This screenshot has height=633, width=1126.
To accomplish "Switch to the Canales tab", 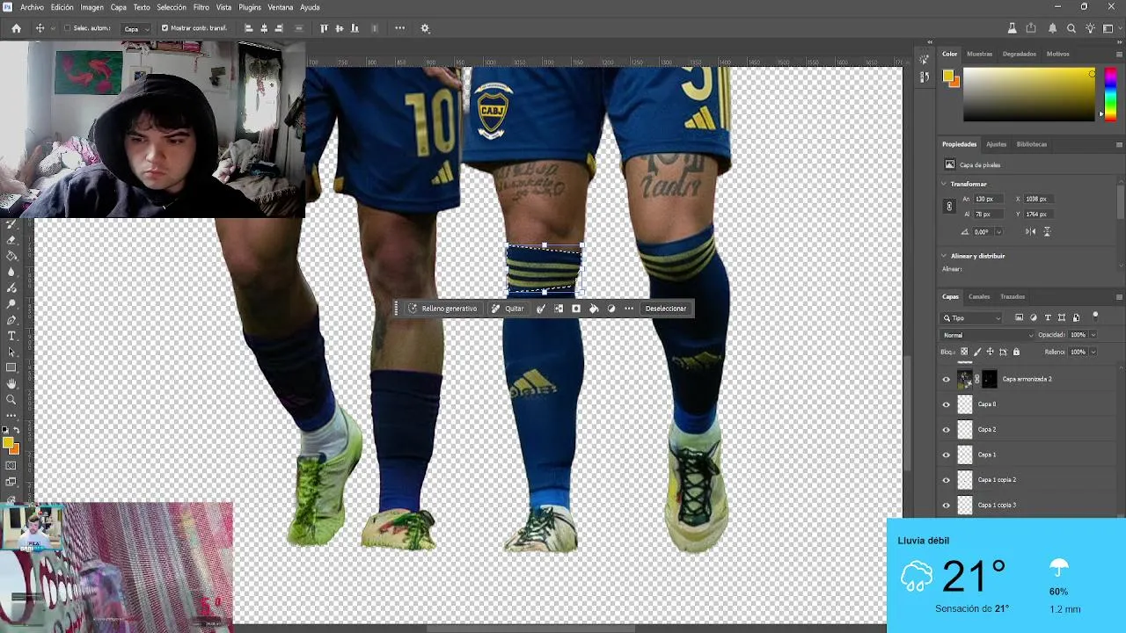I will coord(979,296).
